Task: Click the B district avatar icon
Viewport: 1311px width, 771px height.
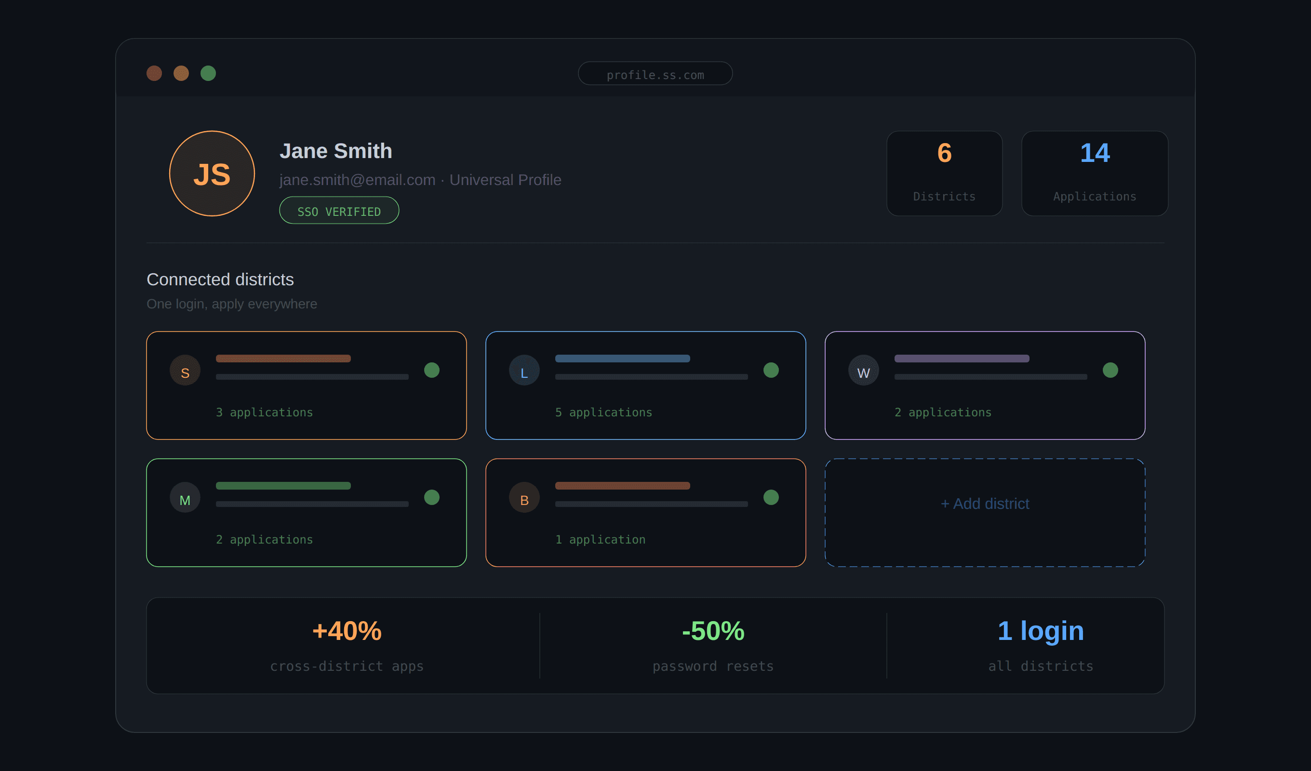Action: click(x=524, y=497)
